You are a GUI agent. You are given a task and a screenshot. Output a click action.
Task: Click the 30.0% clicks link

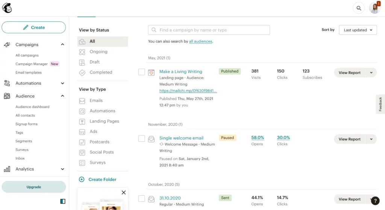tap(283, 137)
